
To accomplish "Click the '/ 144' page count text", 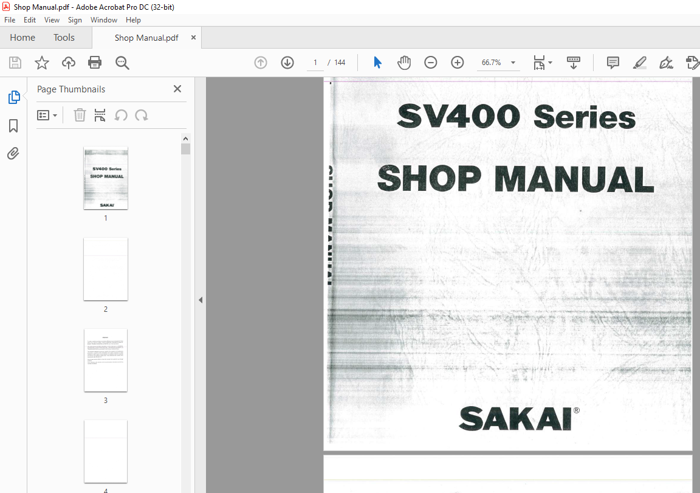I will tap(336, 63).
